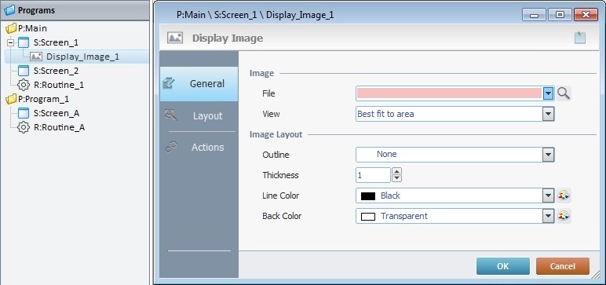The height and width of the screenshot is (285, 606).
Task: Click the Cancel button
Action: [x=562, y=266]
